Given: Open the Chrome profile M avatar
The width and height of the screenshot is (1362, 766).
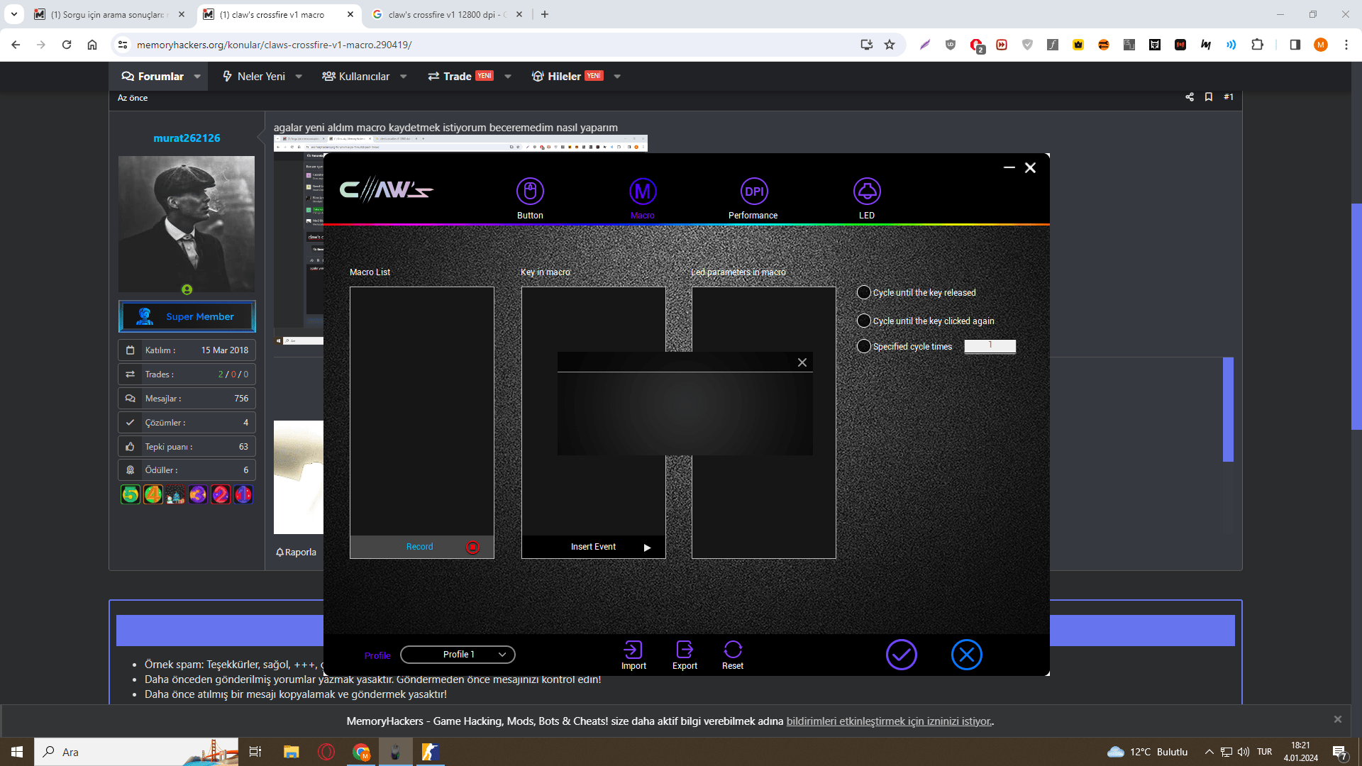Looking at the screenshot, I should 1321,45.
